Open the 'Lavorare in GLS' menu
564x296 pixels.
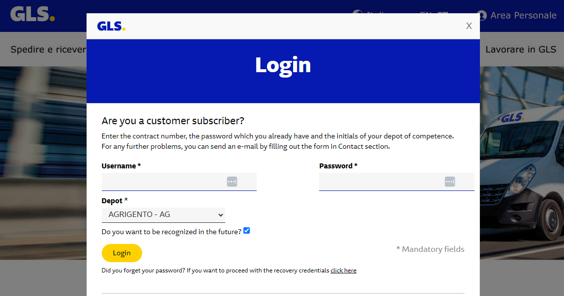click(x=521, y=50)
